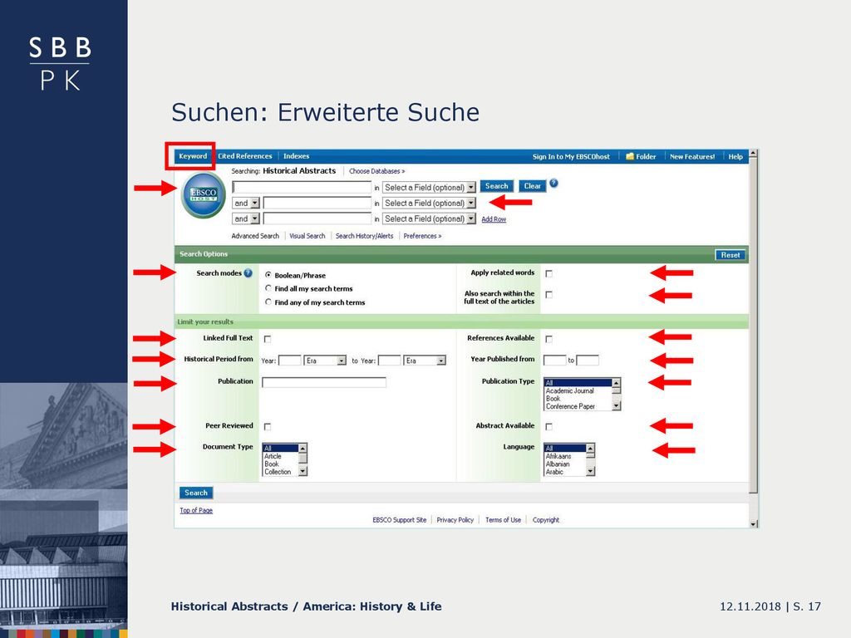Enable Apply related words checkbox
This screenshot has width=851, height=638.
point(548,273)
